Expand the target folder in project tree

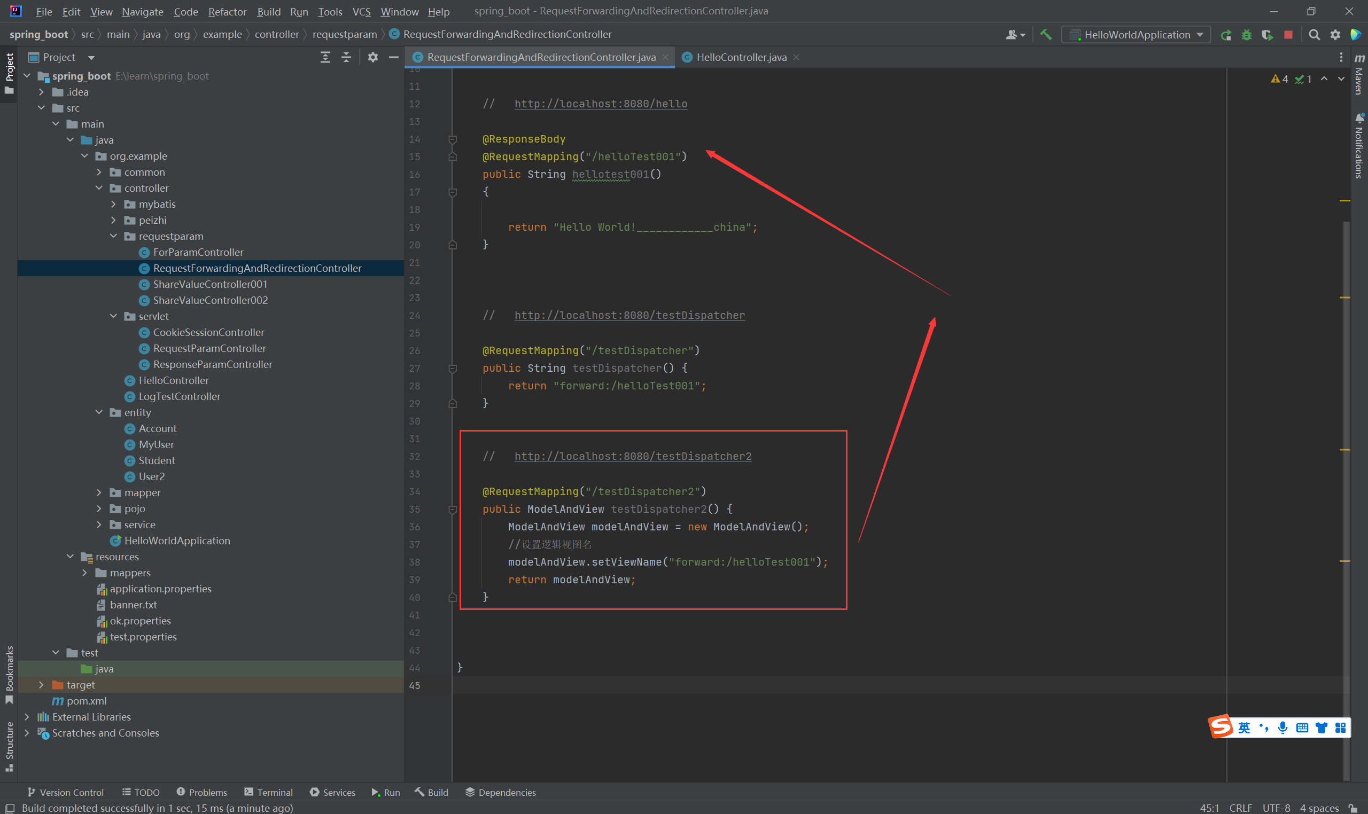click(x=41, y=685)
